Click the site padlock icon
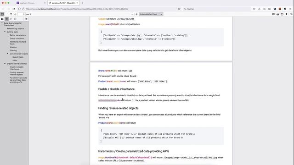 click(23, 9)
